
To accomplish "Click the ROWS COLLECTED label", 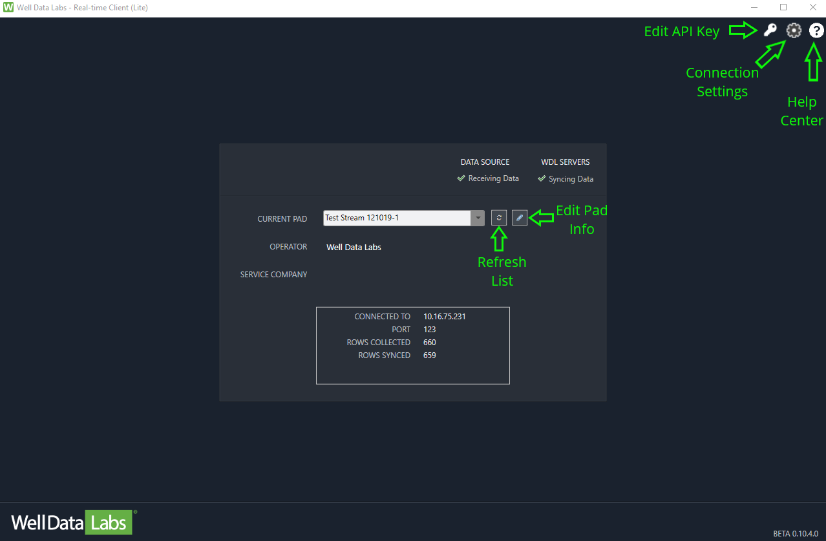I will [379, 343].
